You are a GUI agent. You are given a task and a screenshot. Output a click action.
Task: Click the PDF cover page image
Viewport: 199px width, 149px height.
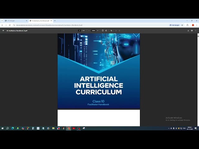[99, 71]
